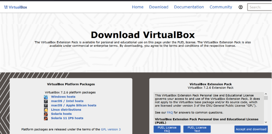Viewport: 272px width, 134px height.
Task: Click the VirtualBox Platform Packages title
Action: pyautogui.click(x=71, y=84)
